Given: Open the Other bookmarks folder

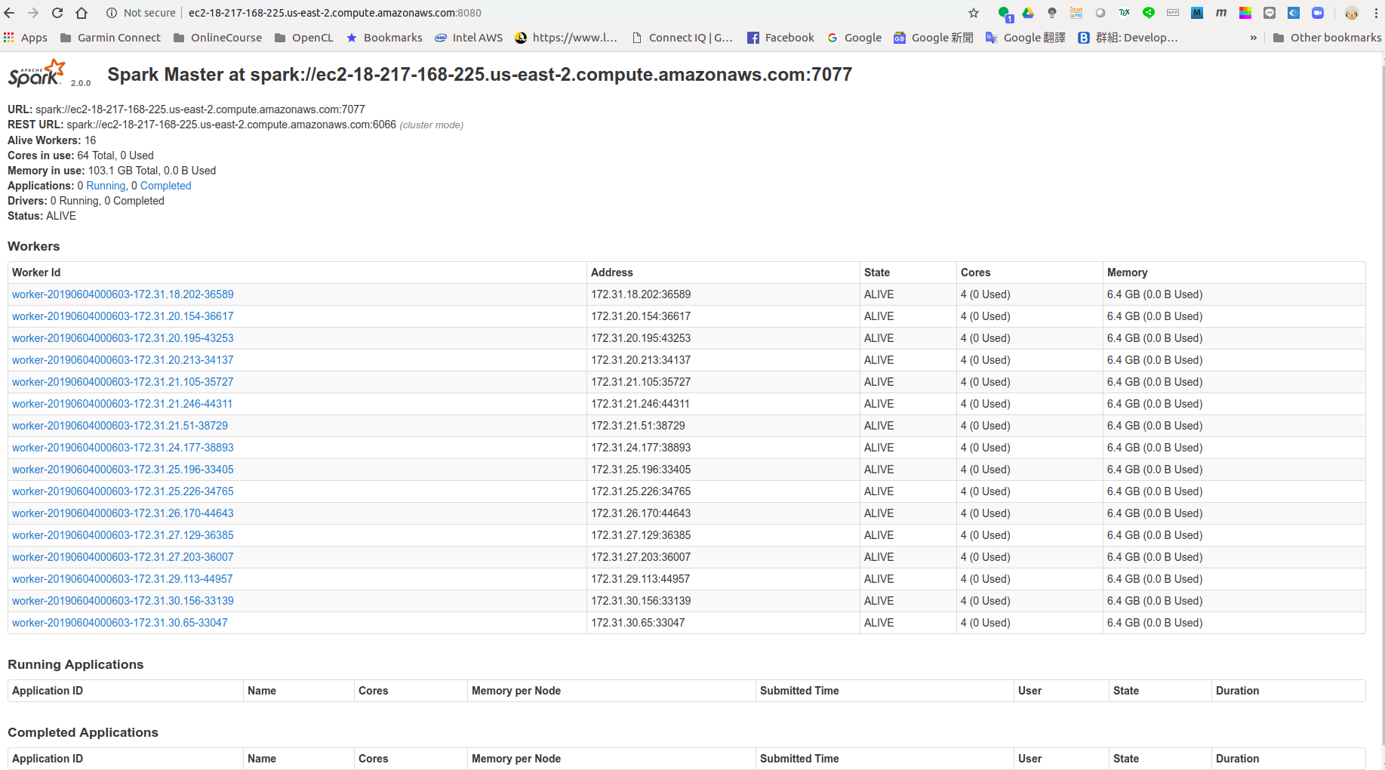Looking at the screenshot, I should coord(1327,38).
